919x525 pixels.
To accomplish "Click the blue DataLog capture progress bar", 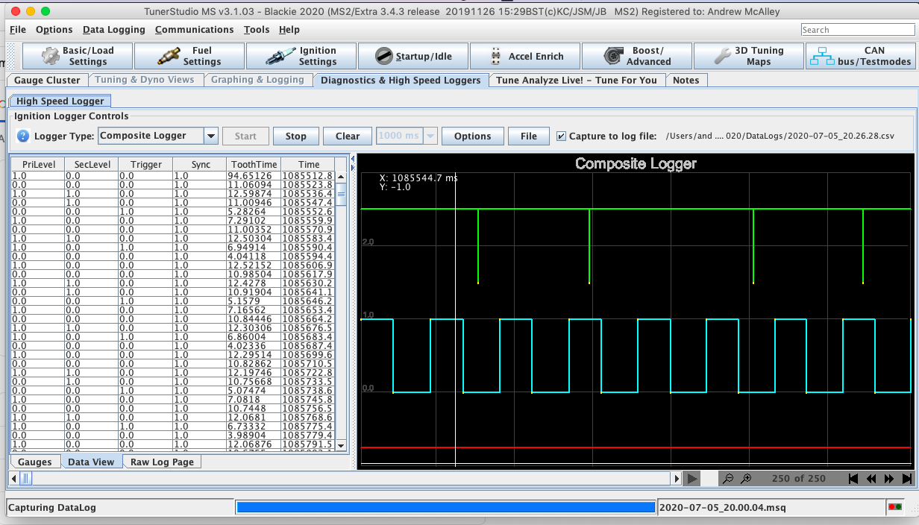I will tap(445, 507).
